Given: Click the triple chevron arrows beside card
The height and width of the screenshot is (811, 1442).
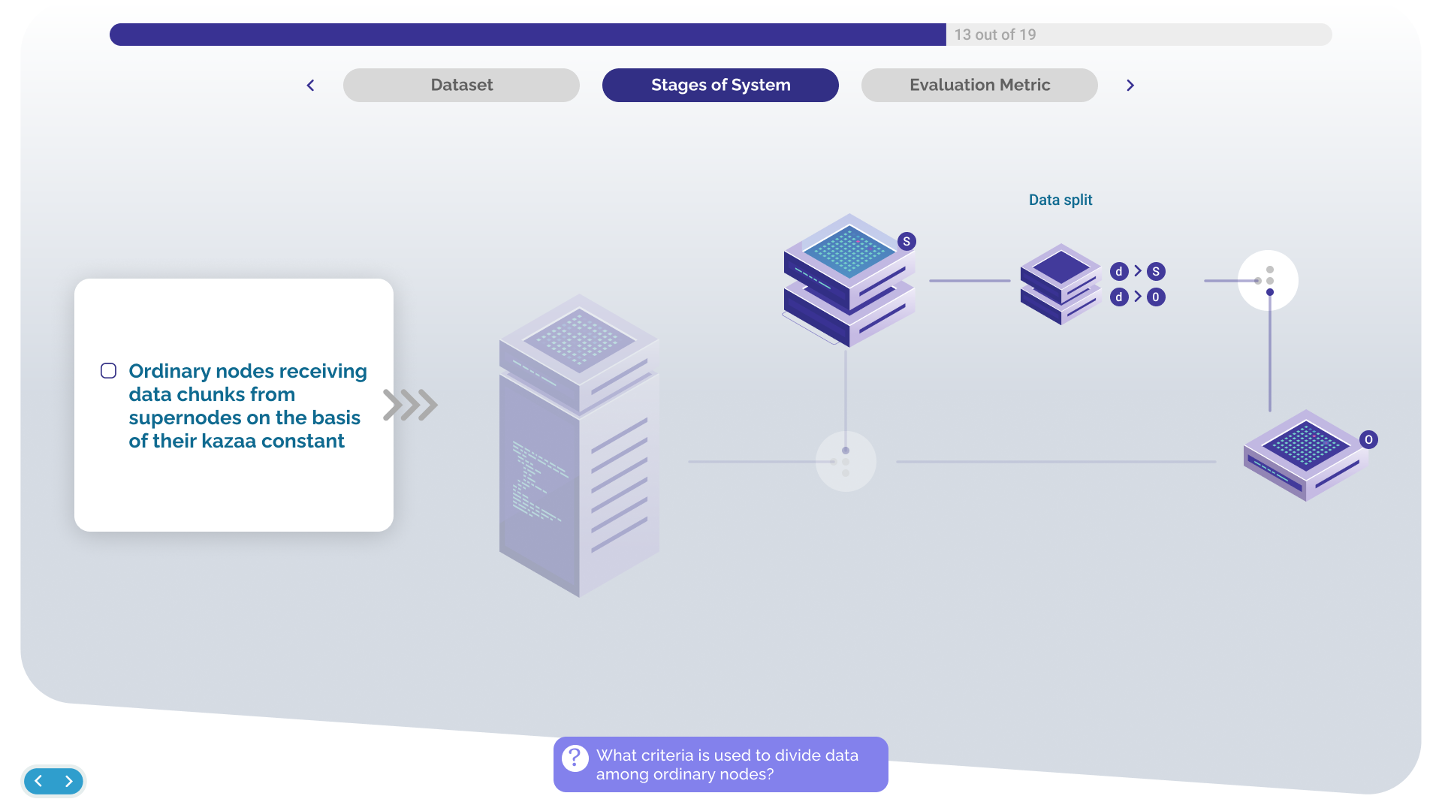Looking at the screenshot, I should [410, 405].
